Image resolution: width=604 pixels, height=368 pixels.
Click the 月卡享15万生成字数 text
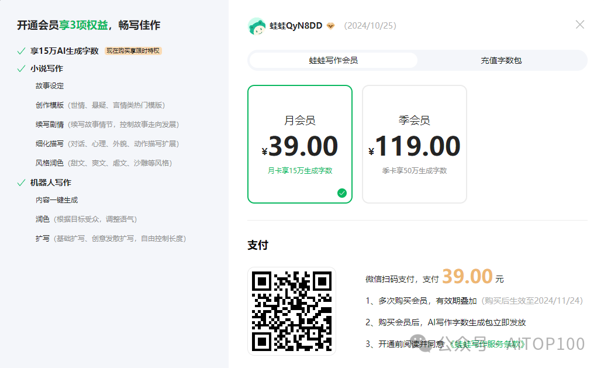300,171
